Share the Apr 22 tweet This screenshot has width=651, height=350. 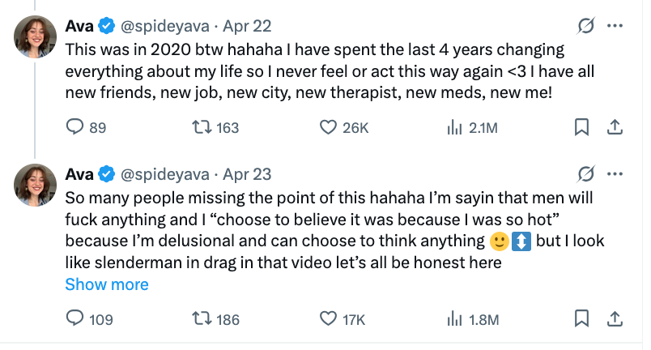pyautogui.click(x=615, y=127)
